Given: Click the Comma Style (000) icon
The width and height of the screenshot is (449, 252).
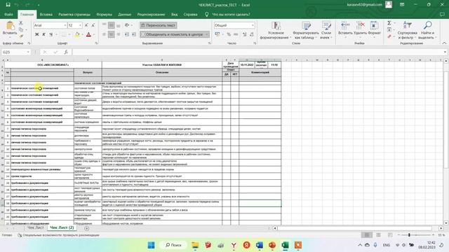Looking at the screenshot, I should [x=236, y=34].
